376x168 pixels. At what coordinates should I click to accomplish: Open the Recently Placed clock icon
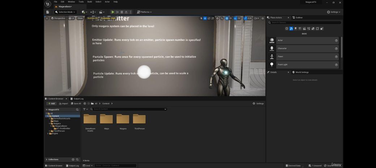pyautogui.click(x=287, y=28)
